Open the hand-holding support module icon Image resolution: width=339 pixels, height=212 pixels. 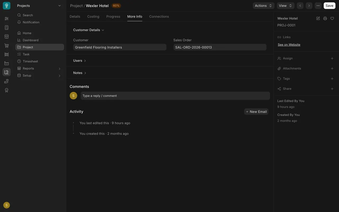tap(7, 81)
